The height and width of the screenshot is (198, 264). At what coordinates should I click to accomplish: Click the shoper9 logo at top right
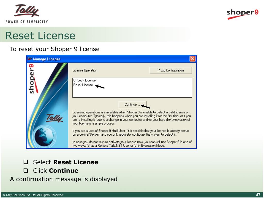(242, 14)
